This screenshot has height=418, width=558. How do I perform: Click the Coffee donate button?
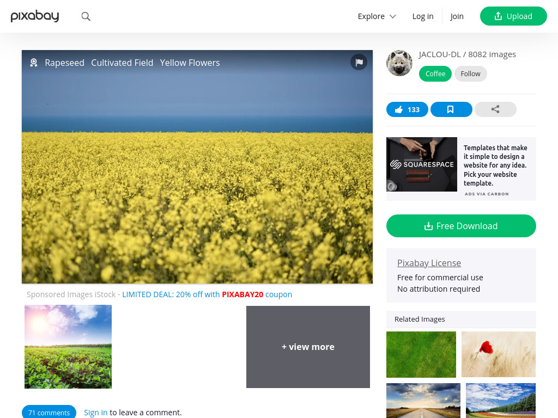click(x=435, y=74)
